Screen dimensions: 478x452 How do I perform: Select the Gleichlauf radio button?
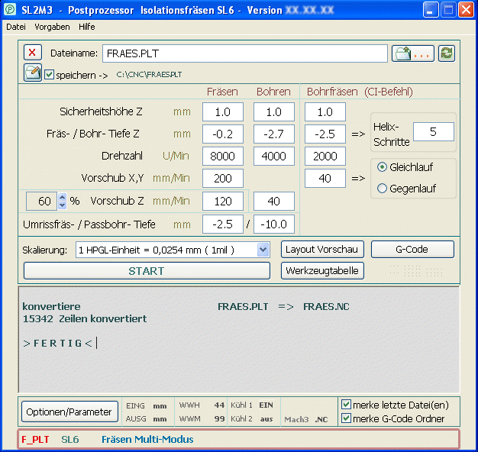pos(383,167)
